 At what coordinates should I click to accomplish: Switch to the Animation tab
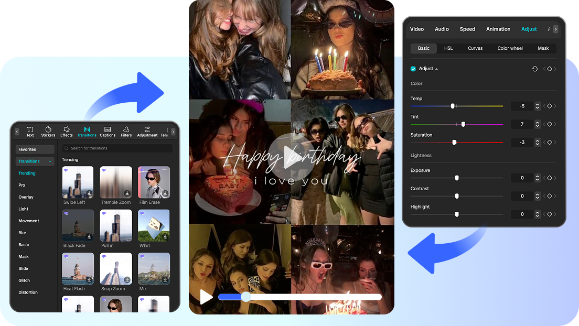(498, 29)
